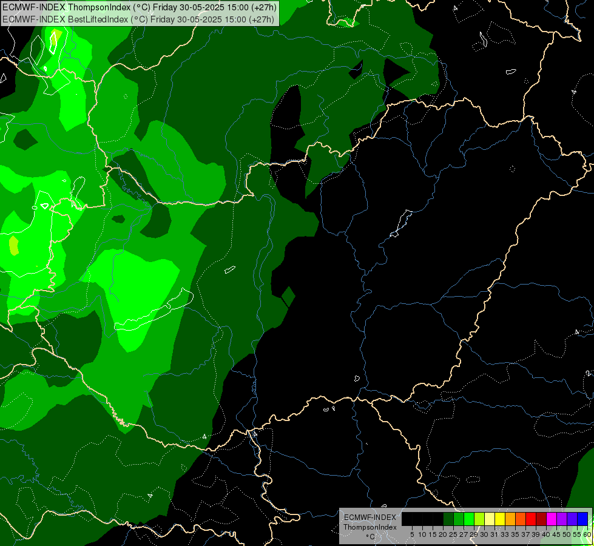The height and width of the screenshot is (546, 594).
Task: Click the red-orange 35–37 legend swatch
Action: pos(521,519)
